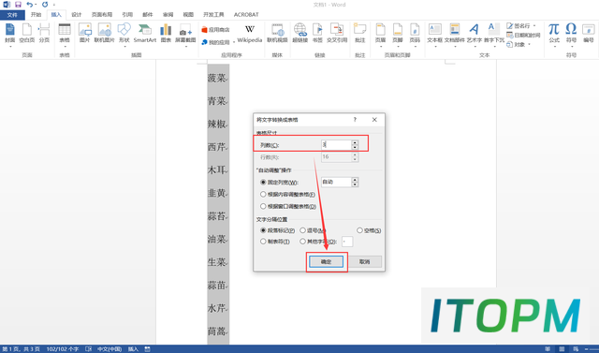Insert a Symbol with omega icon

coord(571,33)
